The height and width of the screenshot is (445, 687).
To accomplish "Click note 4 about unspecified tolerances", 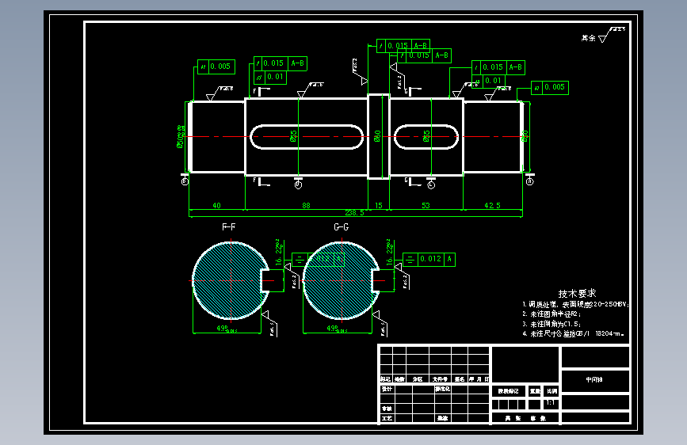I will [x=573, y=334].
